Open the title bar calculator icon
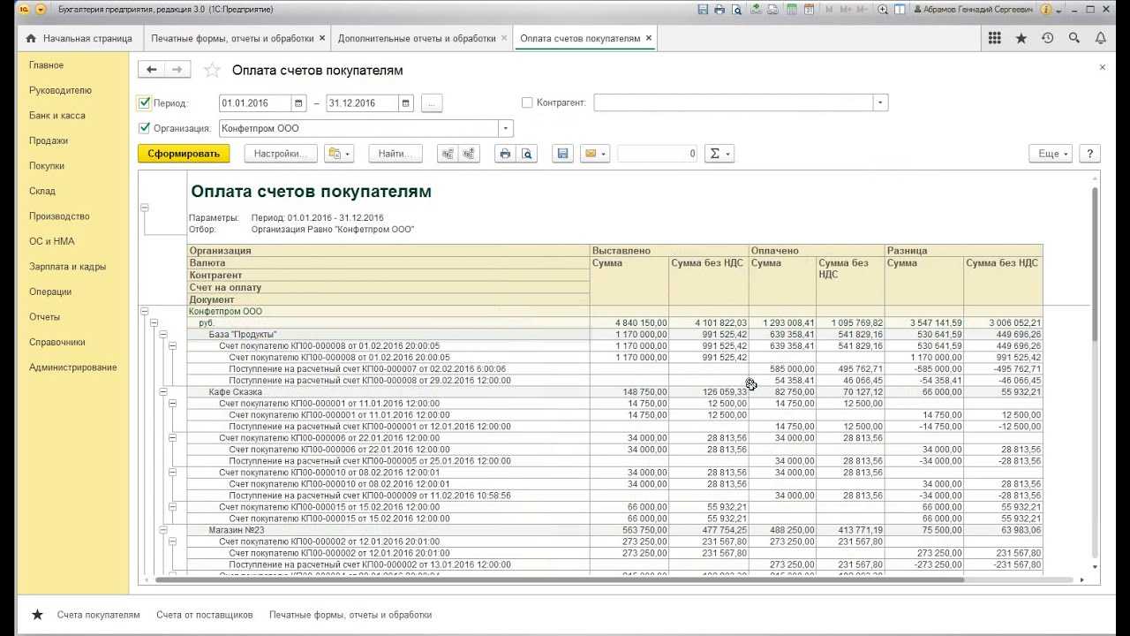This screenshot has height=636, width=1130. (794, 10)
